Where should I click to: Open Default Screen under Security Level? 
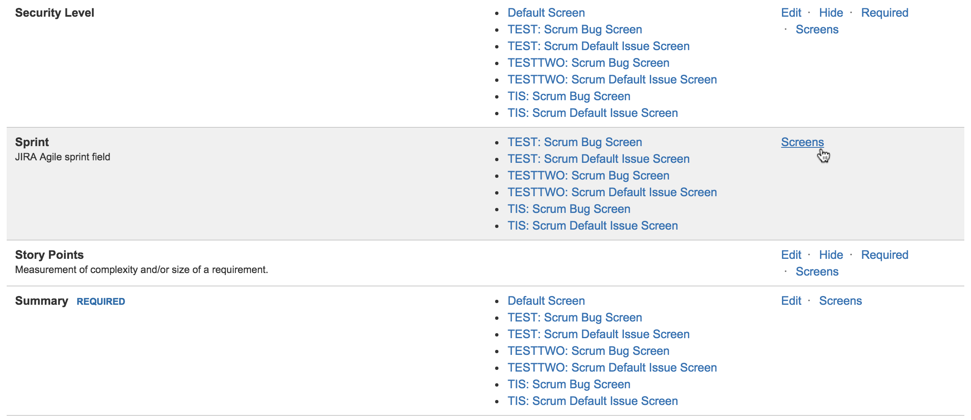tap(546, 13)
